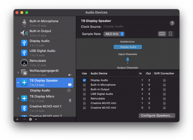193x140 pixels.
Task: Collapse the TB Display Speaker device tree
Action: (x=18, y=83)
